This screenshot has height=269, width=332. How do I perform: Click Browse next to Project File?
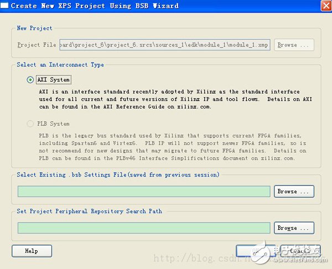[x=294, y=45]
